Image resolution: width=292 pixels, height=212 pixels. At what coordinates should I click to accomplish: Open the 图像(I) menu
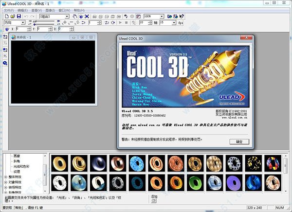tap(50, 10)
